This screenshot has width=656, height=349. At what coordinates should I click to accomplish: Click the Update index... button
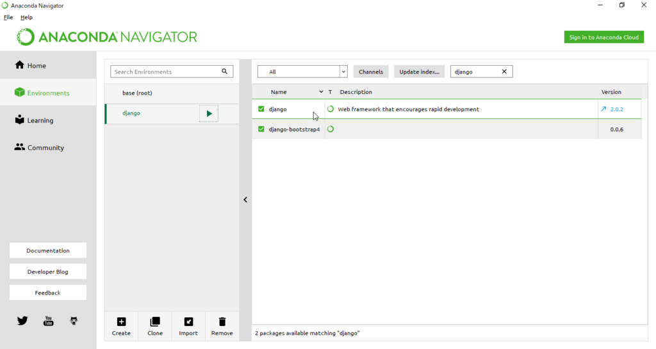pyautogui.click(x=419, y=72)
